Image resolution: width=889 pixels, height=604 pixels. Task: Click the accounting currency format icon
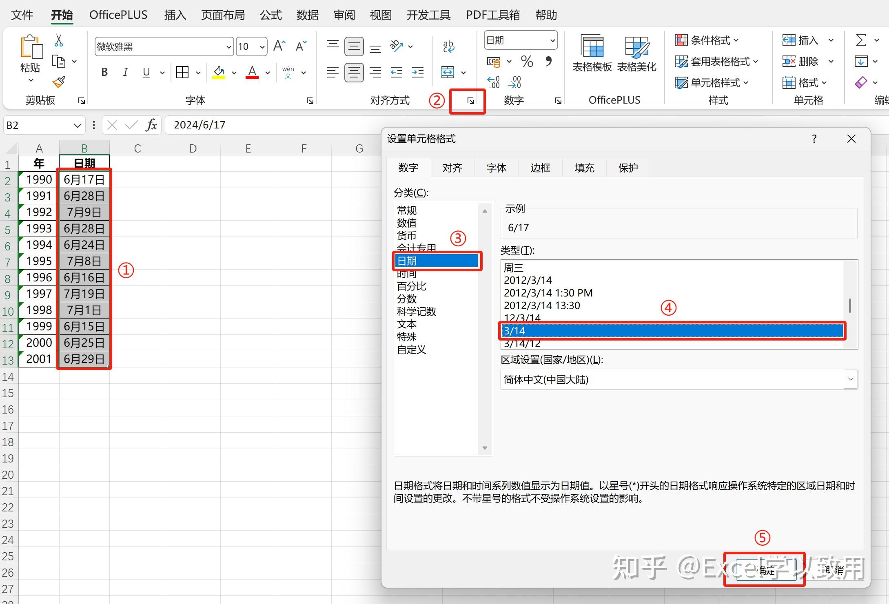pos(494,62)
